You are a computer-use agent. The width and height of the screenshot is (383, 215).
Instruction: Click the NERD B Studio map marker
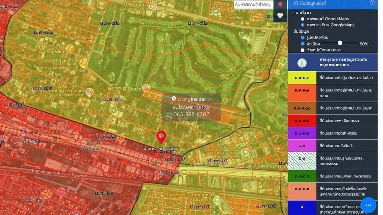[146, 87]
